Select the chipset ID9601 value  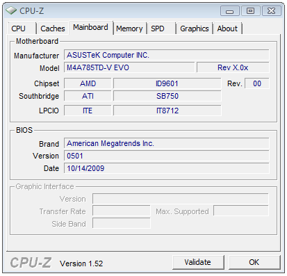pyautogui.click(x=167, y=83)
